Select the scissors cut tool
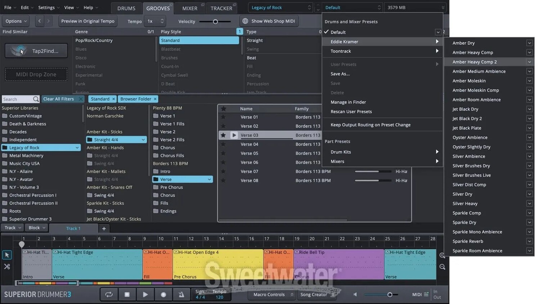The height and width of the screenshot is (304, 540). 7,267
